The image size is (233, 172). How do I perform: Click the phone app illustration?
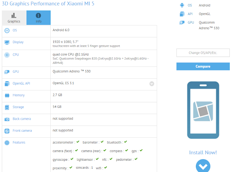203,110
